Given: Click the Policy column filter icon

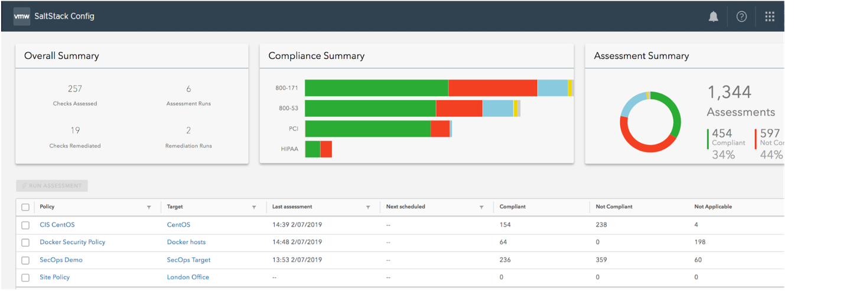Looking at the screenshot, I should 149,207.
